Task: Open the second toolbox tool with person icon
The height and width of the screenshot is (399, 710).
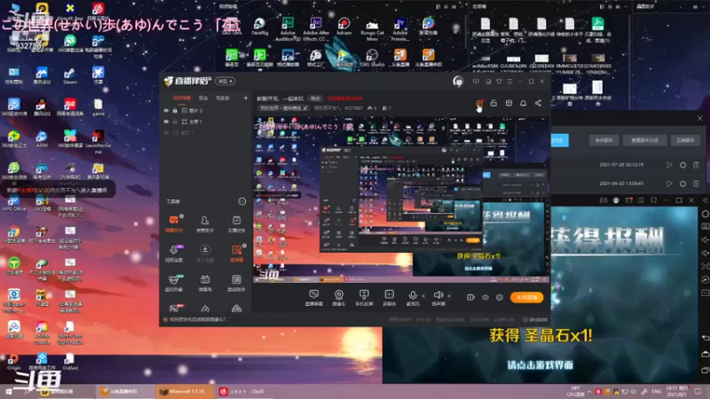Action: 205,223
